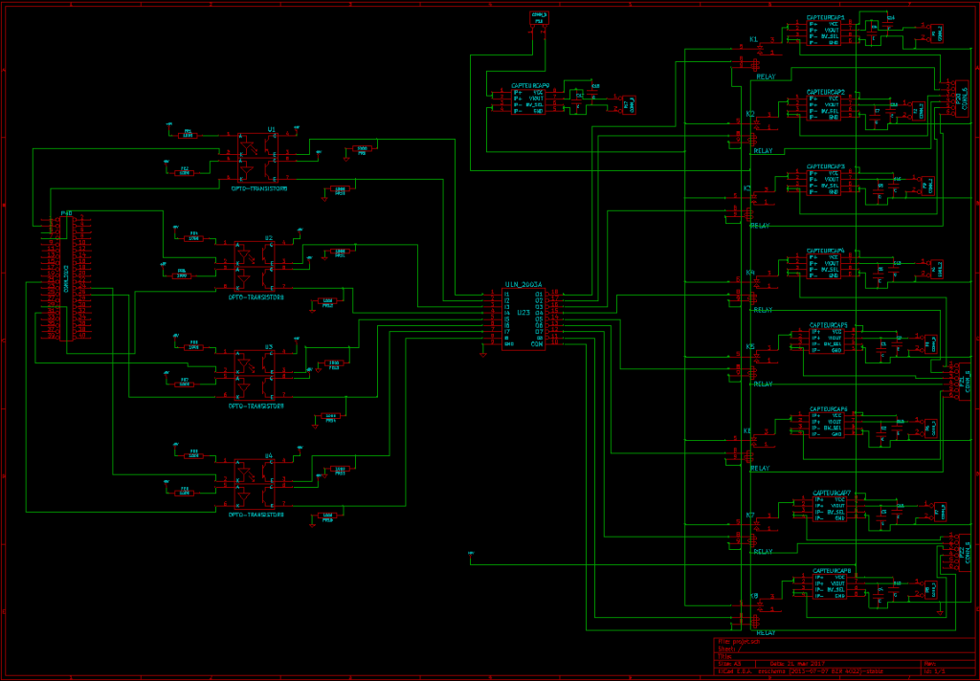Select the CAPTEURCAP1 sensor block
The image size is (980, 681).
[824, 33]
